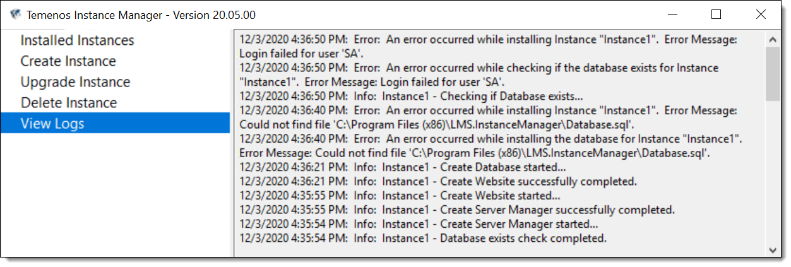Maximize the Instance Manager window

click(x=715, y=15)
